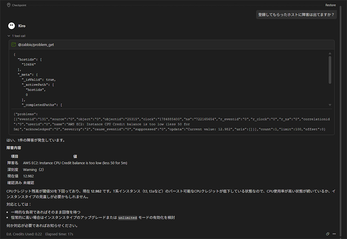Click the "深刻度" row label
The height and width of the screenshot is (239, 347).
(13, 169)
